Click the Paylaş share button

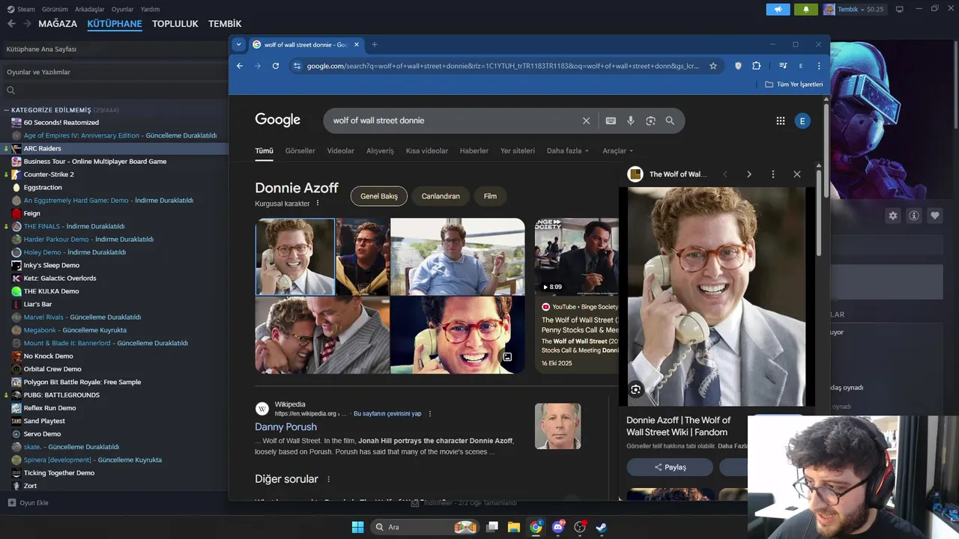tap(670, 467)
